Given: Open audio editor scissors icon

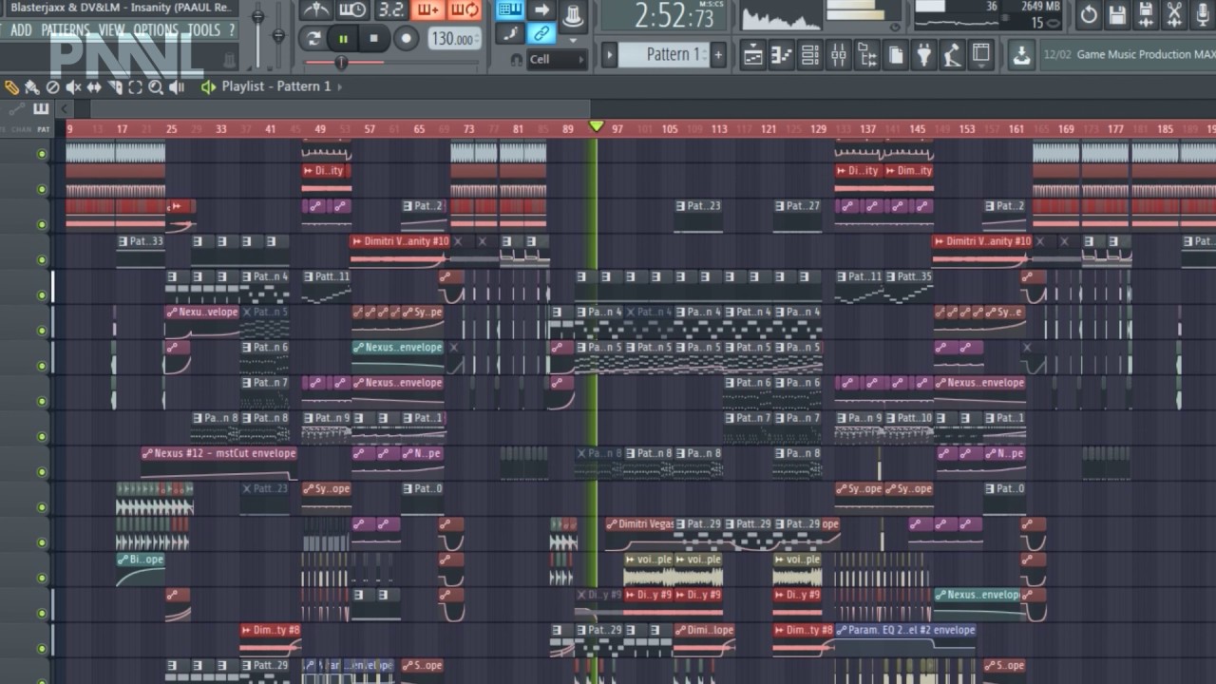Looking at the screenshot, I should [1174, 14].
